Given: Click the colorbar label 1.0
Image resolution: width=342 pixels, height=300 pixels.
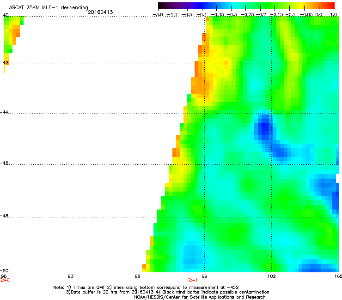Looking at the screenshot, I should 334,15.
